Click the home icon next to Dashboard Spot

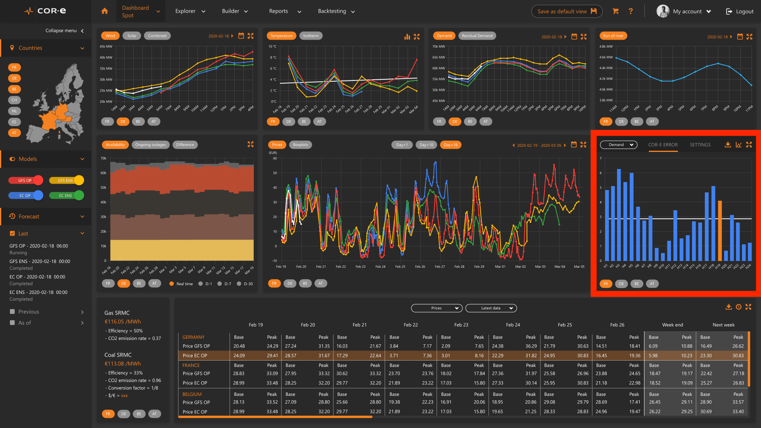pyautogui.click(x=104, y=11)
